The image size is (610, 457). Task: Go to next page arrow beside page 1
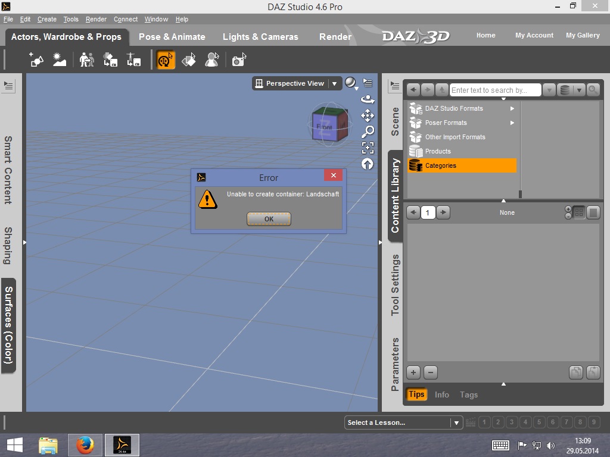pos(443,212)
